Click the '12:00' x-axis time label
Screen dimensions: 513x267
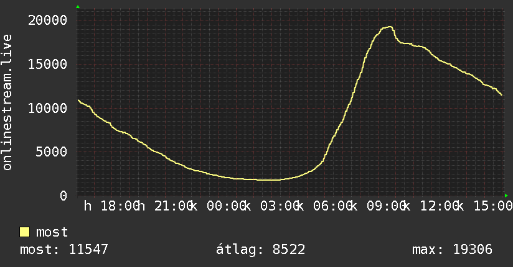[x=439, y=206]
